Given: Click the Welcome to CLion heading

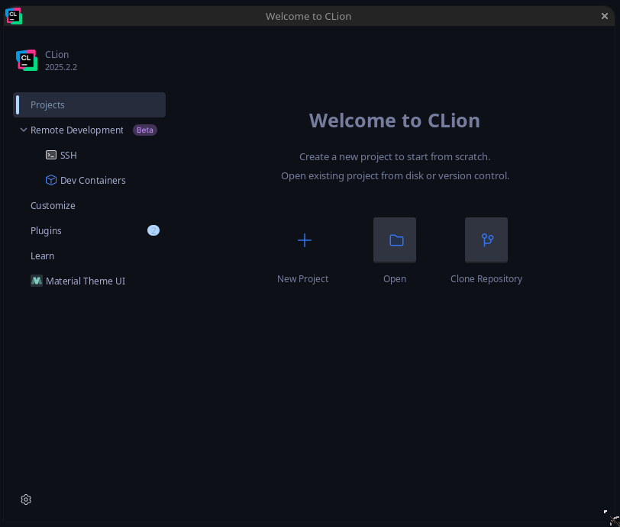Looking at the screenshot, I should coord(394,121).
